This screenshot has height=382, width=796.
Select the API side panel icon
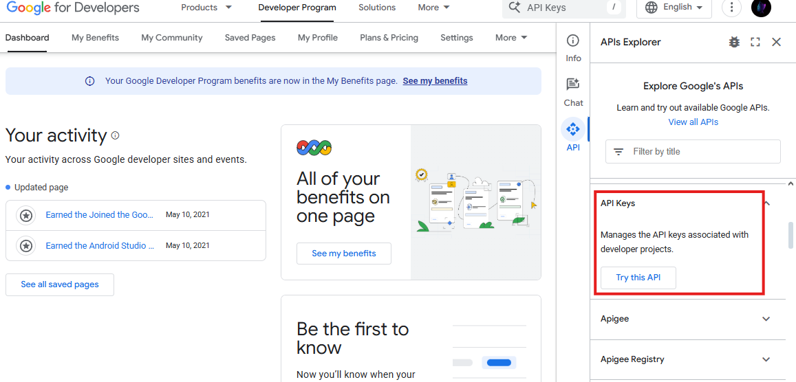pos(573,135)
